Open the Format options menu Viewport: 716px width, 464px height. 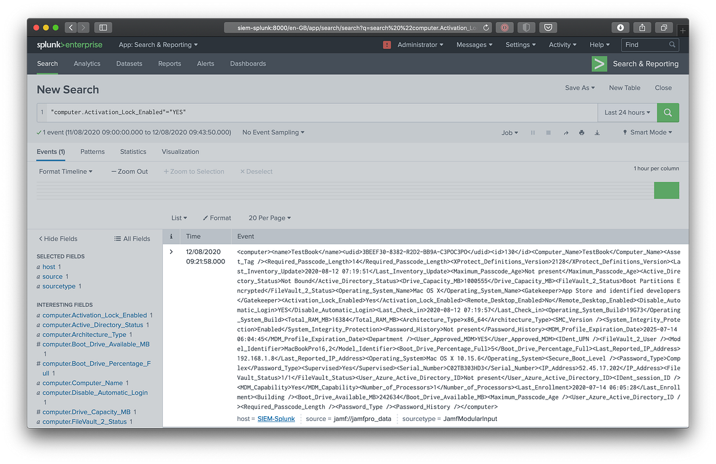[x=217, y=218]
